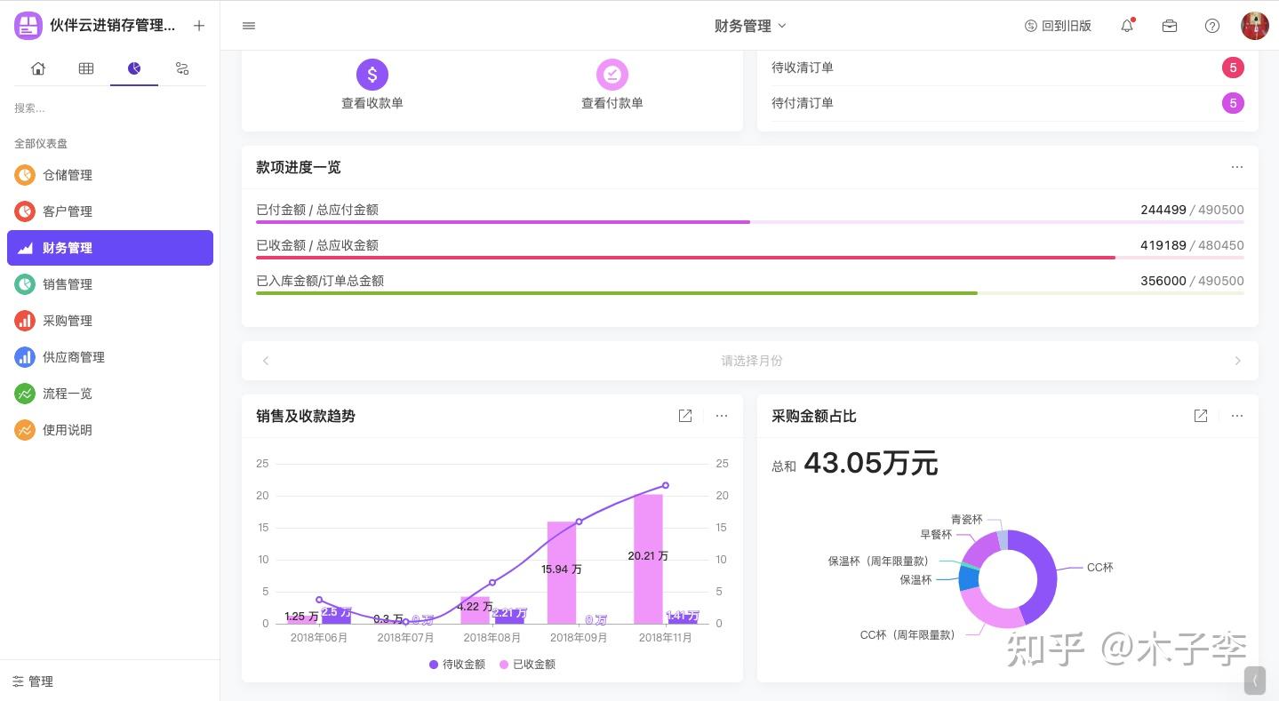Click the right chevron of the month selector
The height and width of the screenshot is (701, 1279).
1237,361
